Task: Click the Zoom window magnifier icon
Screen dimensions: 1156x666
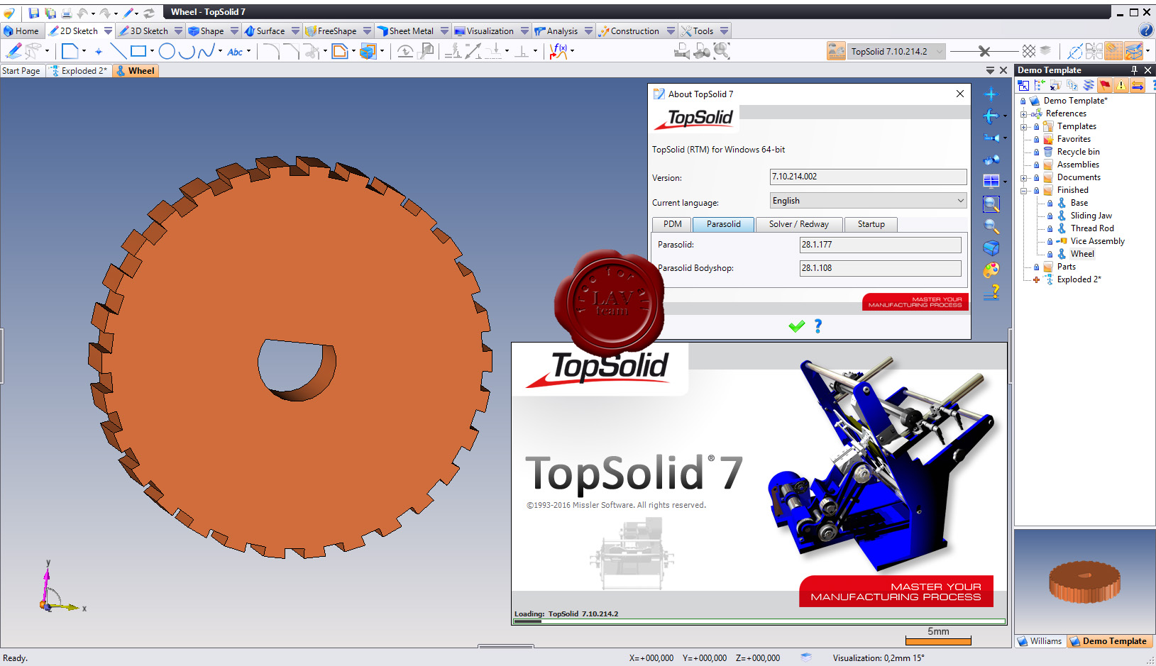Action: [x=991, y=204]
